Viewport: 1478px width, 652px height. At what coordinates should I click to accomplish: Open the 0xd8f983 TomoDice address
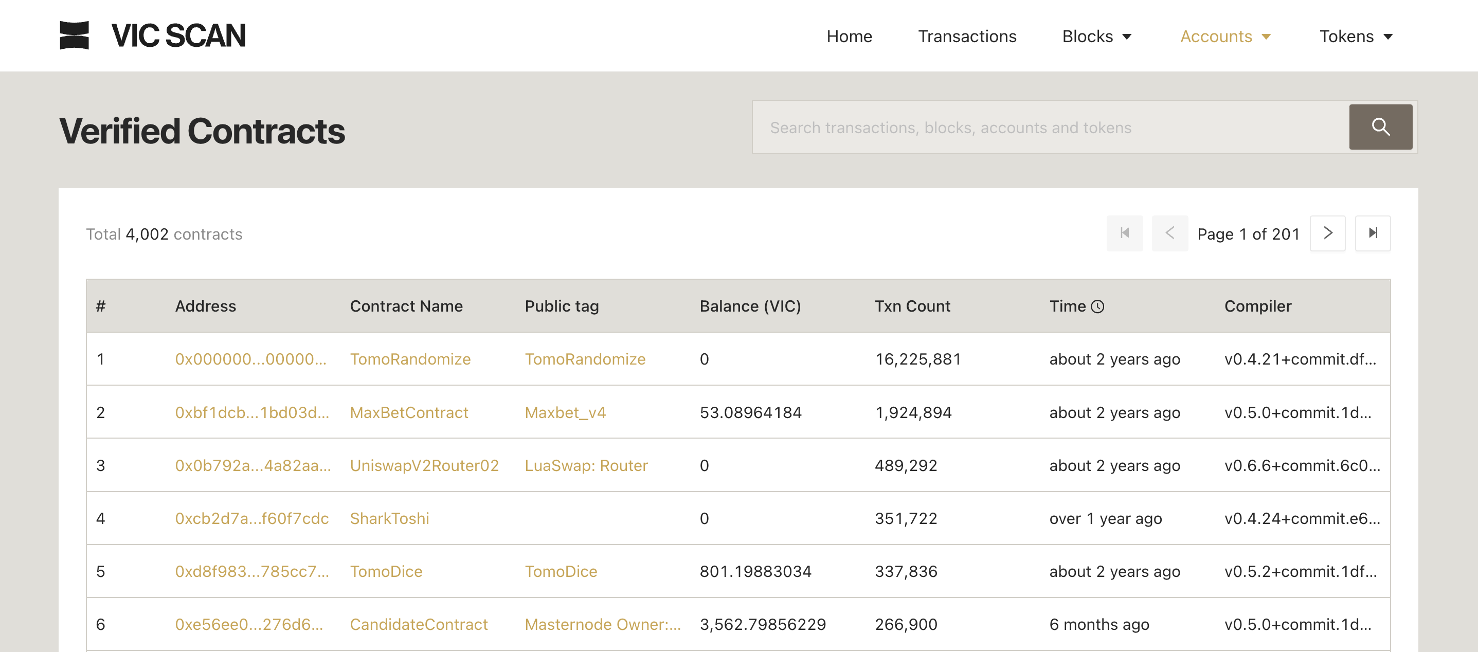click(x=251, y=571)
